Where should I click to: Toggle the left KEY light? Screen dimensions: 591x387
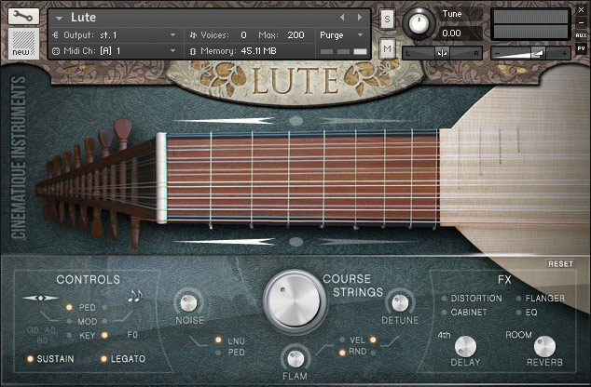point(69,335)
